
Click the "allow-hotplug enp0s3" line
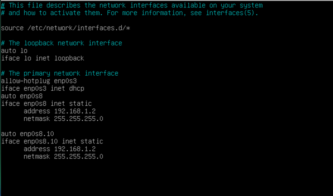click(39, 81)
